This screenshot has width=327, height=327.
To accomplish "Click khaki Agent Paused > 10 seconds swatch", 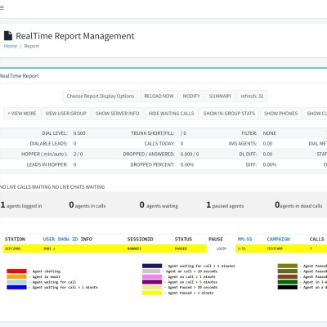I will point(152,287).
